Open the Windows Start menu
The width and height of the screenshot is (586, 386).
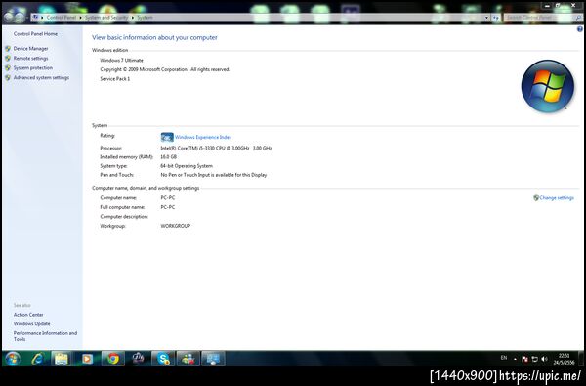pyautogui.click(x=13, y=359)
